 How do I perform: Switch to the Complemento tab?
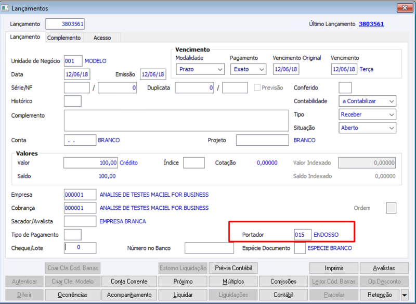[x=64, y=37]
